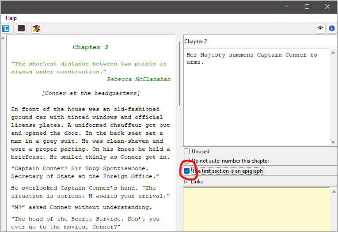Screen dimensions: 338x232
Task: Click into the chapter synopsis text area
Action: pyautogui.click(x=256, y=98)
